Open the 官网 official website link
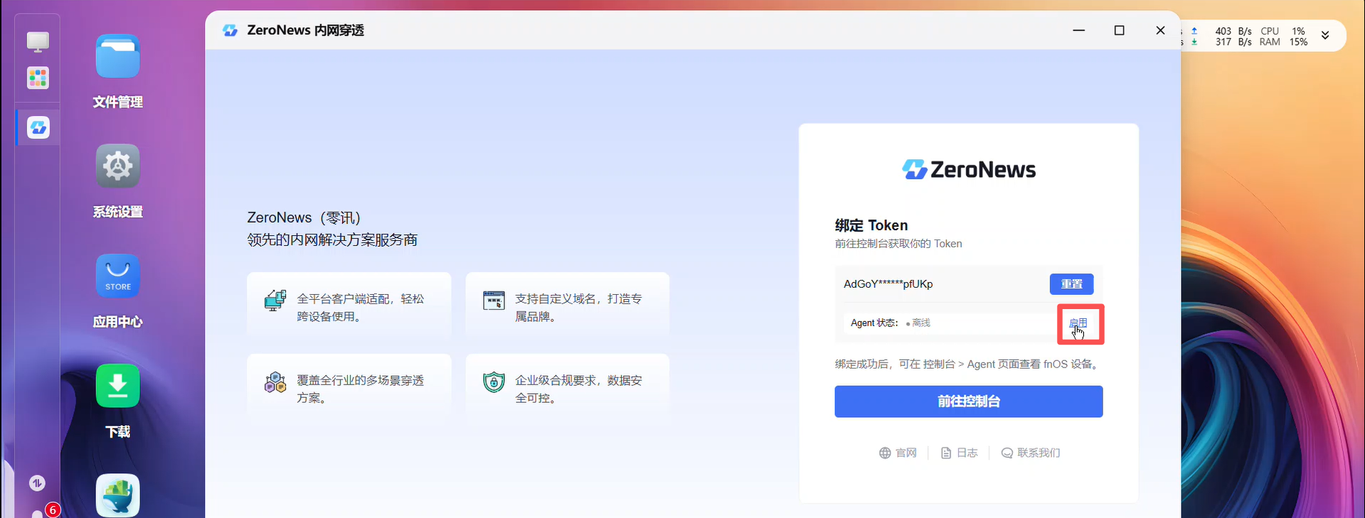 pos(898,453)
